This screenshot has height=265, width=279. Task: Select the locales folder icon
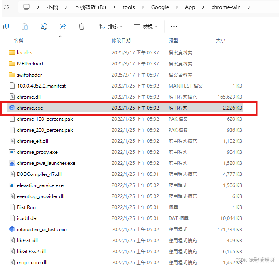(12, 52)
